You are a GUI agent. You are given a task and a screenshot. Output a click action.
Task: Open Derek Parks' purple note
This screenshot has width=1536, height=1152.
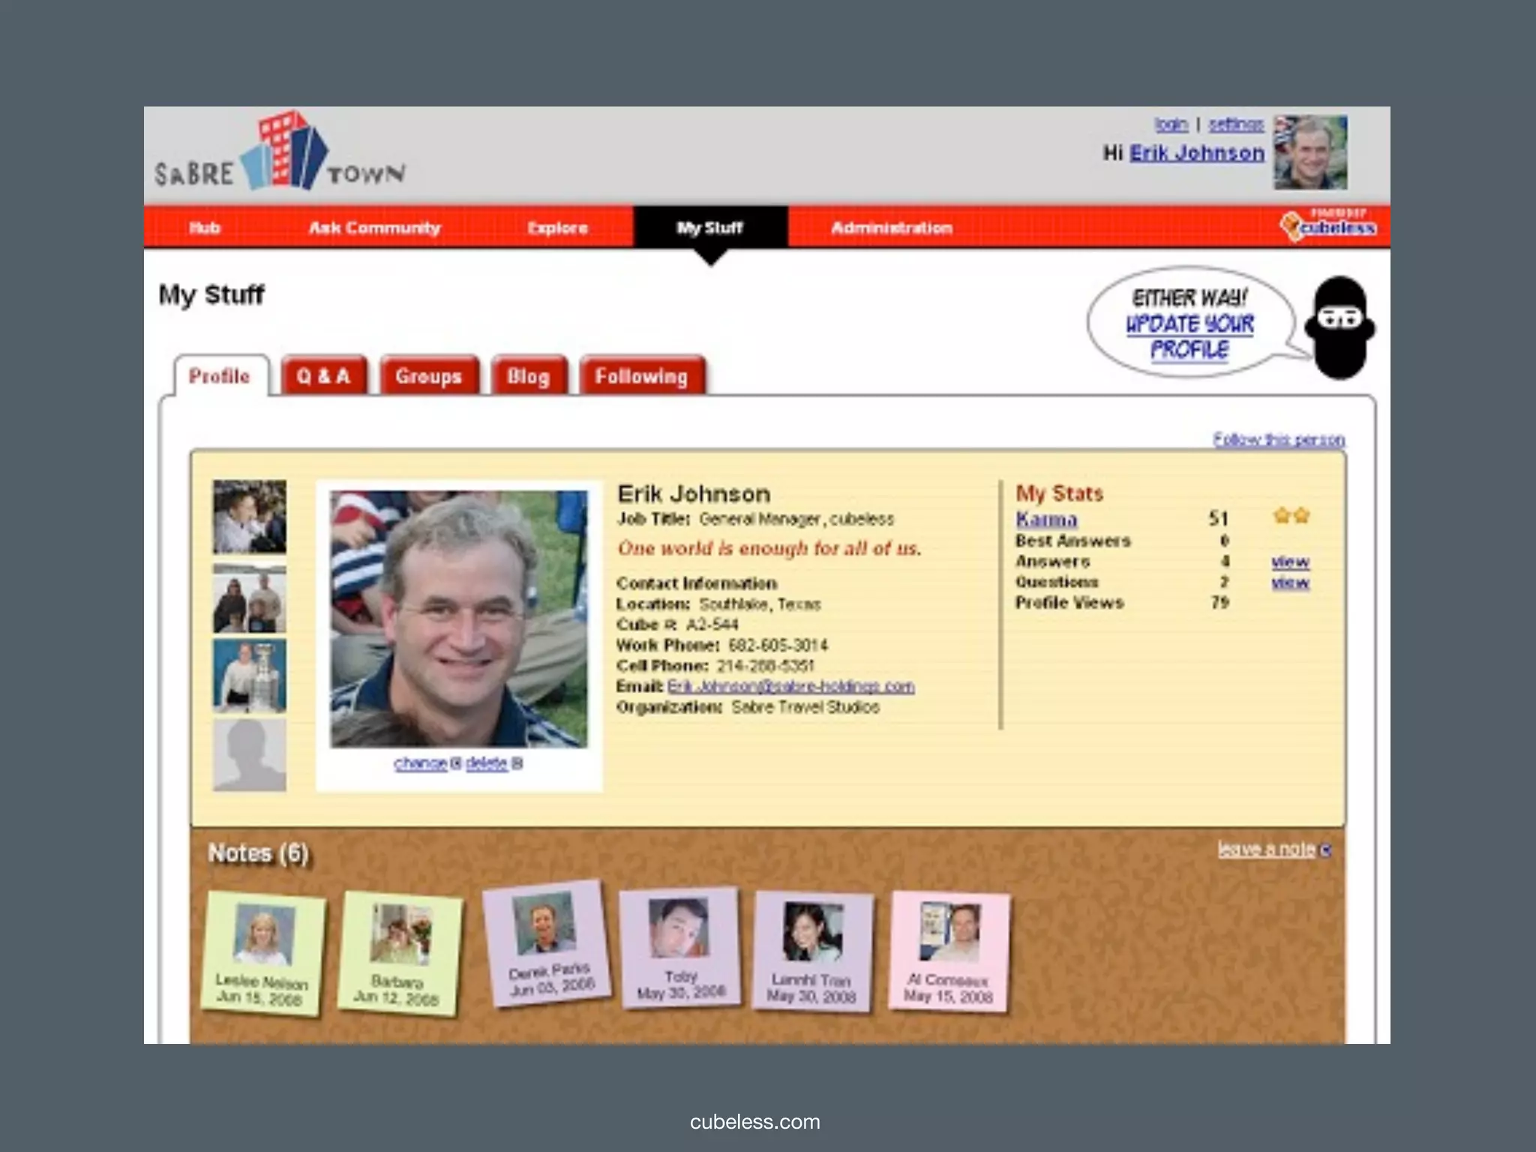coord(547,944)
